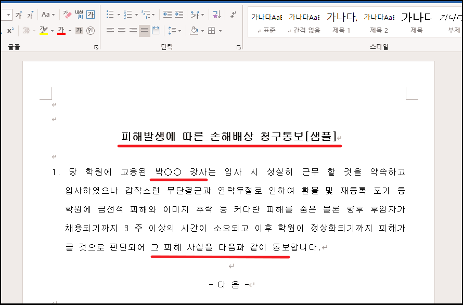Click the Aa change case button
This screenshot has width=463, height=305.
pos(46,15)
